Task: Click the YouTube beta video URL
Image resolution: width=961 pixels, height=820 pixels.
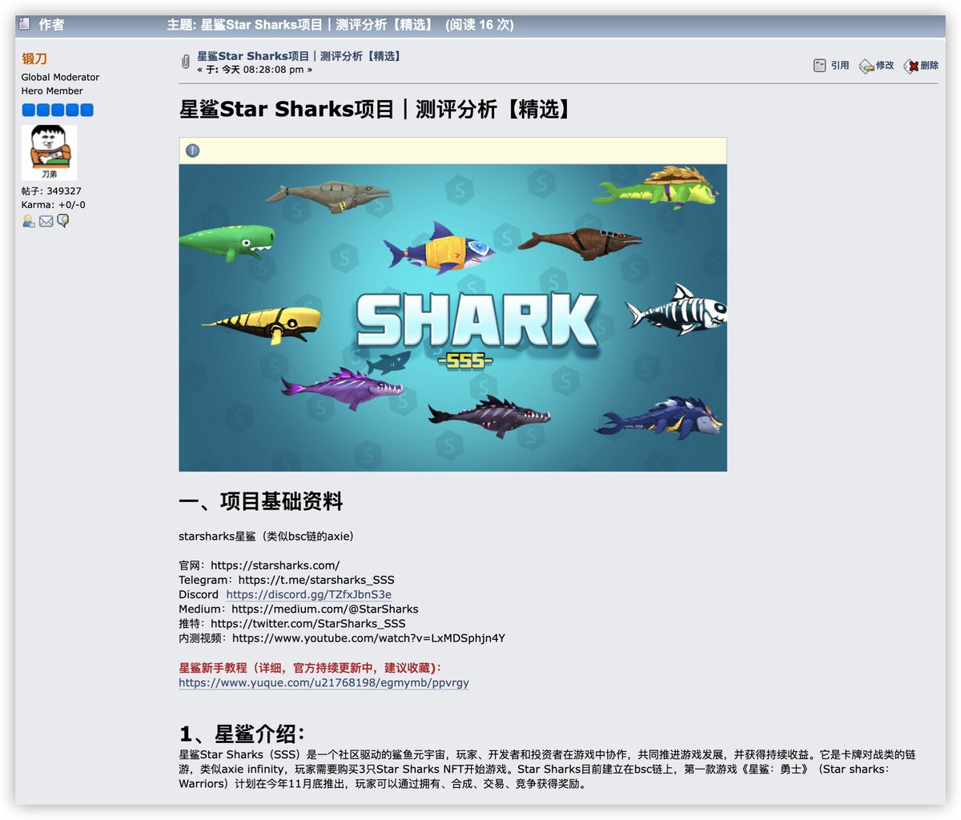Action: (368, 638)
